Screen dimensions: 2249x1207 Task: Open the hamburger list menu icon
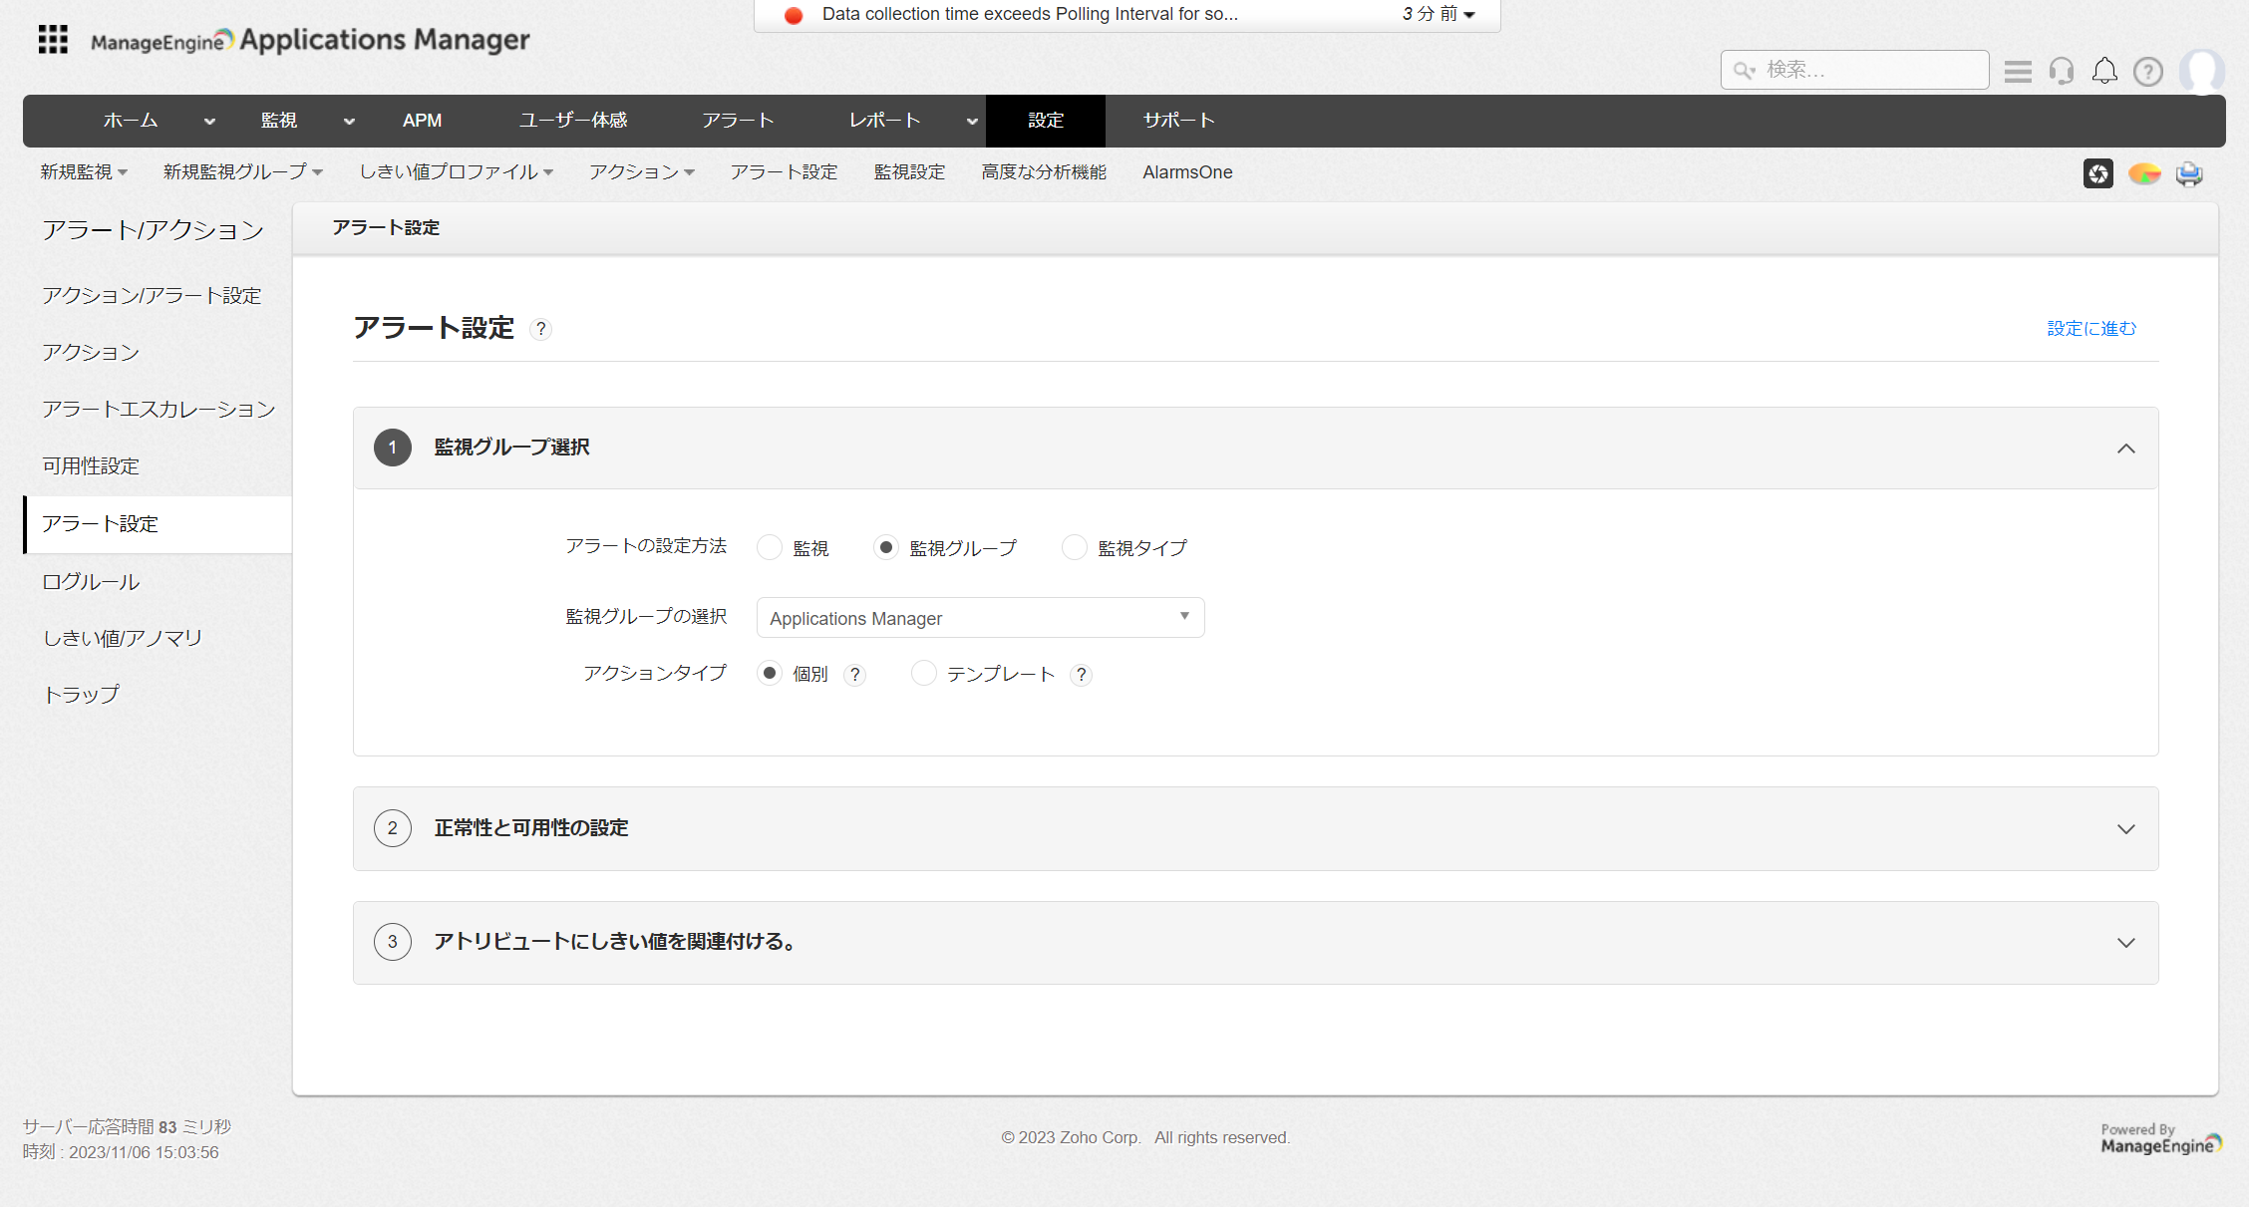tap(2018, 71)
